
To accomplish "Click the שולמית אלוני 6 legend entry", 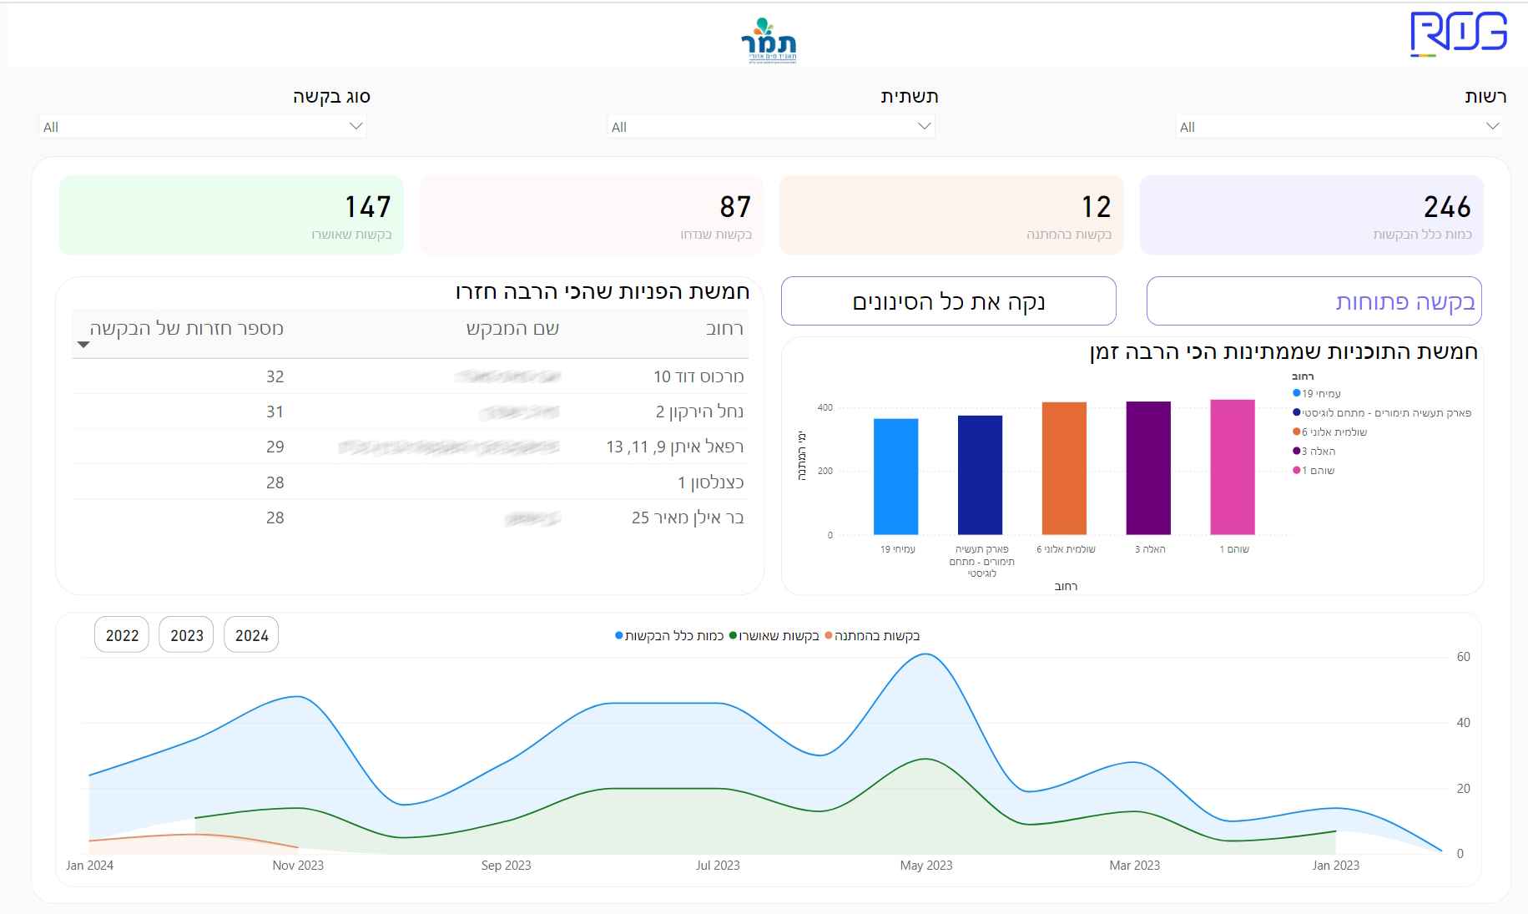I will click(x=1330, y=432).
